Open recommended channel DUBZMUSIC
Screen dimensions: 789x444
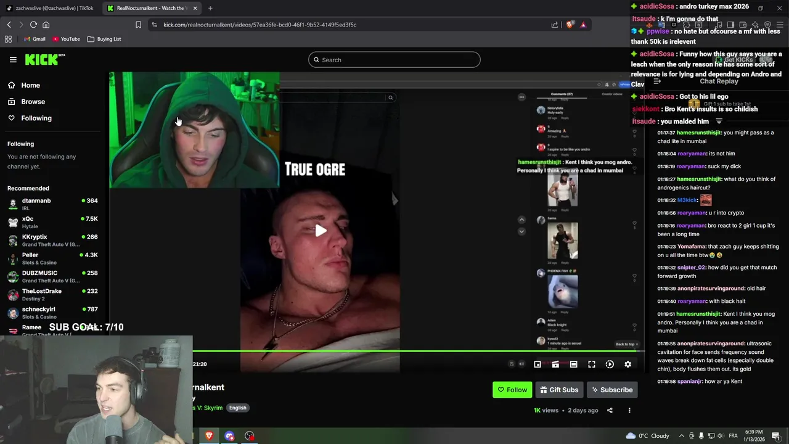[x=52, y=276]
